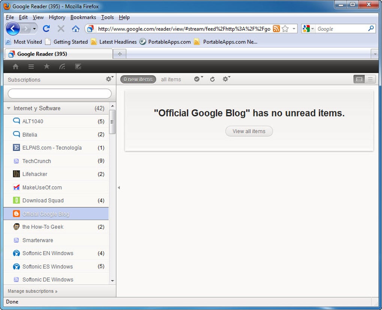Click the ELPAIS.com feed icon
The width and height of the screenshot is (382, 310).
pyautogui.click(x=16, y=148)
